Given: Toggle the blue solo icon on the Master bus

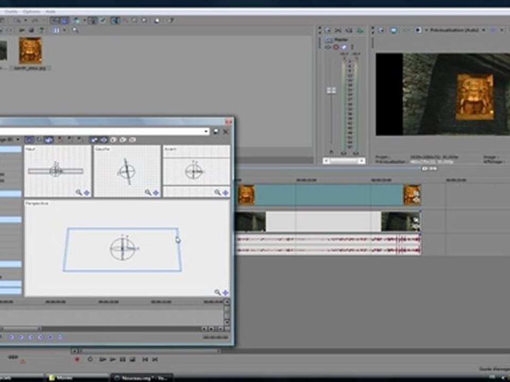Looking at the screenshot, I should 344,47.
